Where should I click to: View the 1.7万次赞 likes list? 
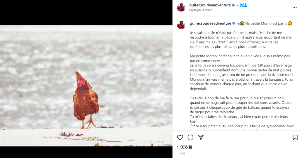(x=185, y=147)
